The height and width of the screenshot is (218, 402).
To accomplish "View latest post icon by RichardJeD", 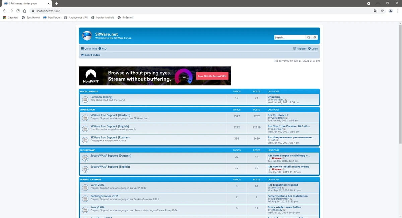I will click(x=286, y=100).
